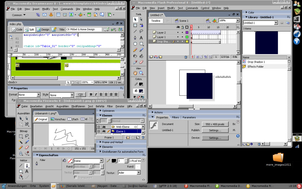Image resolution: width=302 pixels, height=189 pixels.
Task: Expand the Optimieren panel in Fireworks
Action: [x=100, y=111]
